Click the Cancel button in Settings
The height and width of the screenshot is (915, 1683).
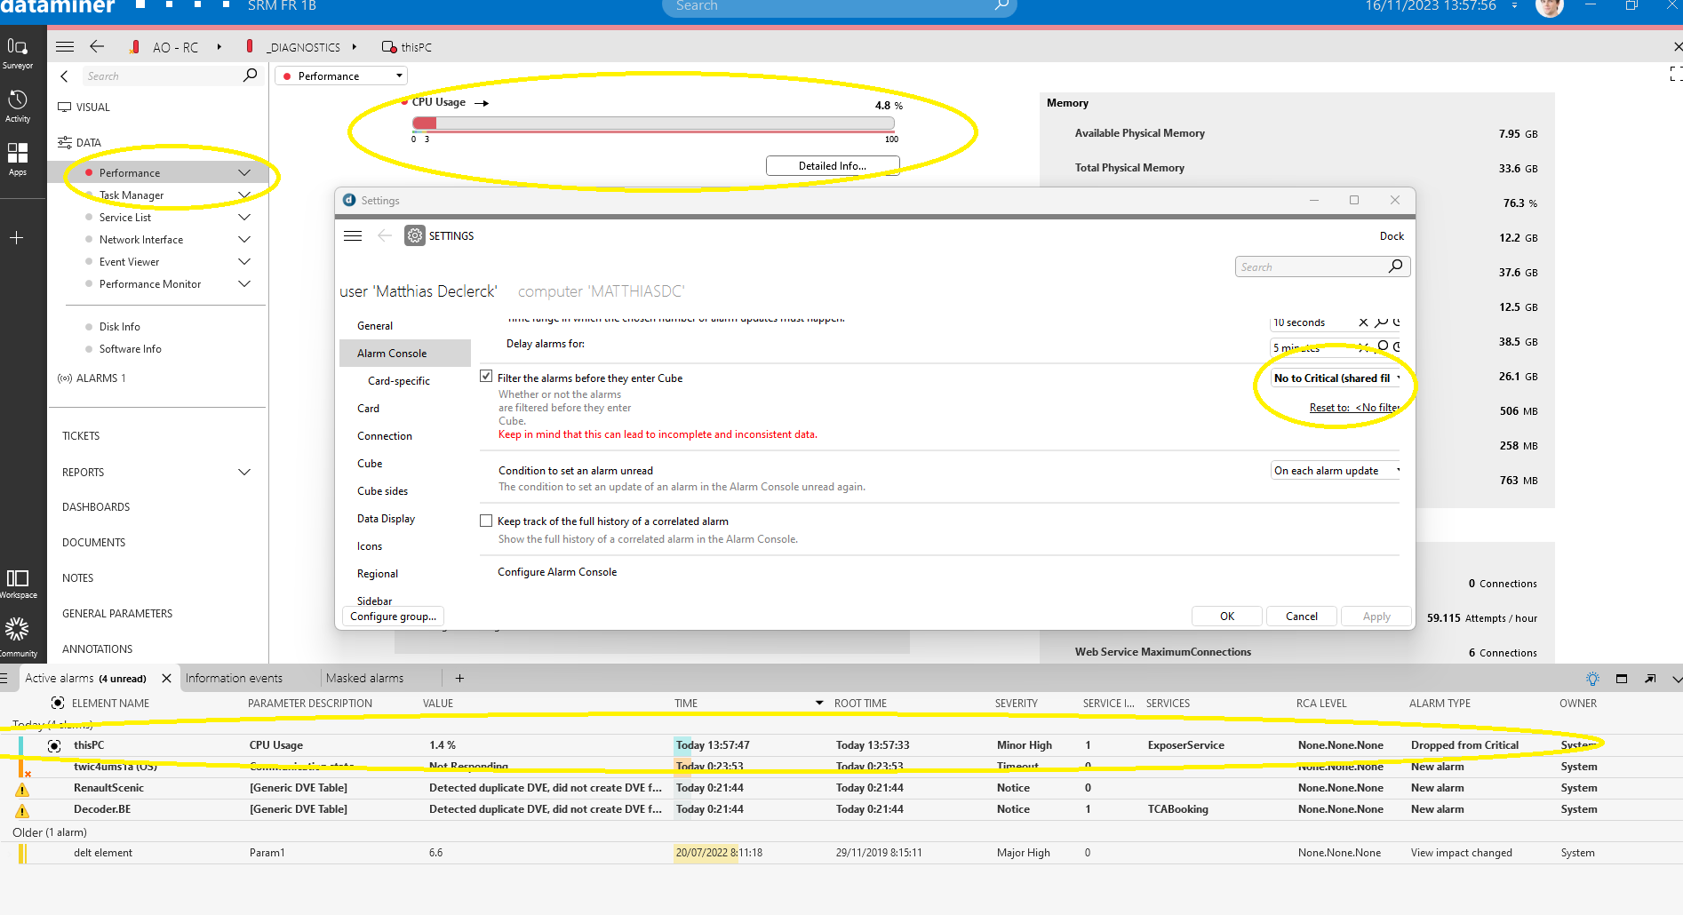[1302, 616]
